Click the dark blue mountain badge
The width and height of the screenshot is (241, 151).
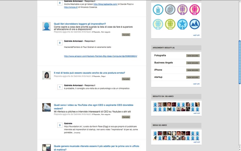click(x=194, y=24)
